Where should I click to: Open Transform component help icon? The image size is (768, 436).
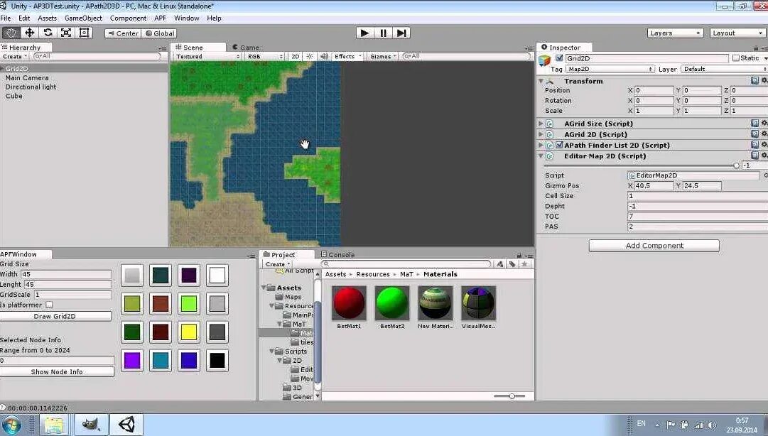[x=755, y=81]
